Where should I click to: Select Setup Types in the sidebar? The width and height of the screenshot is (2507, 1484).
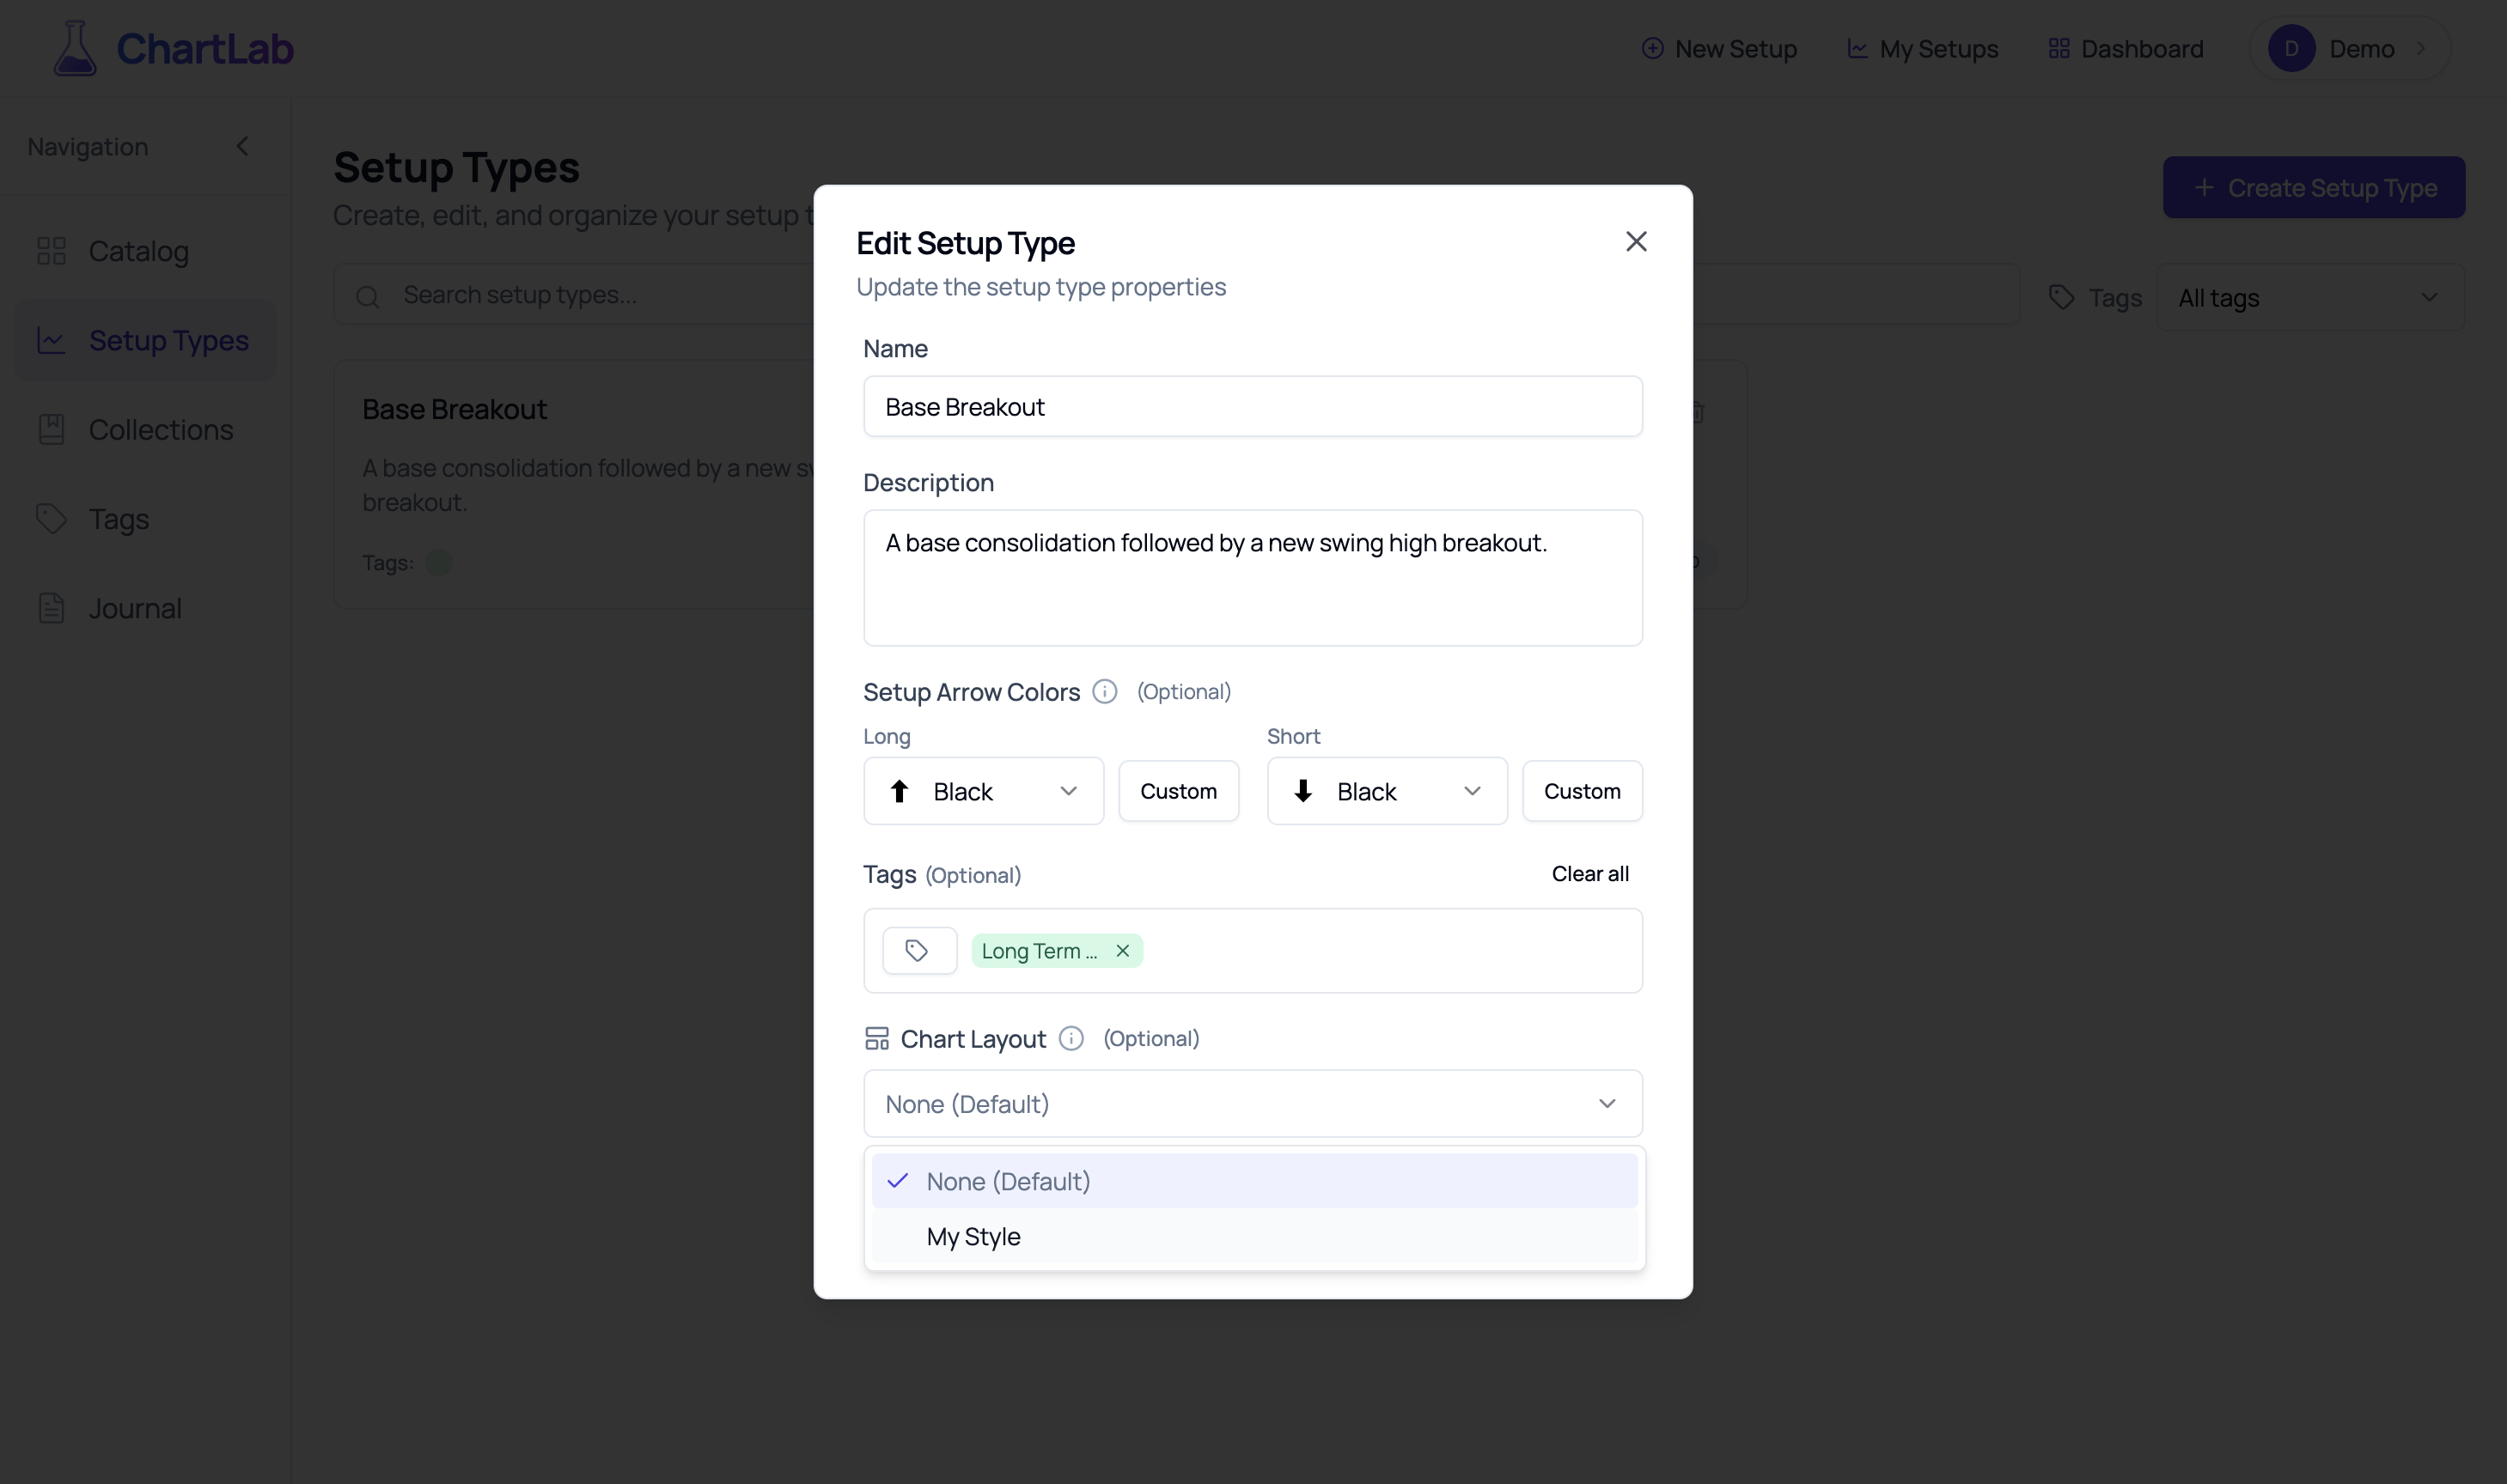pyautogui.click(x=145, y=340)
